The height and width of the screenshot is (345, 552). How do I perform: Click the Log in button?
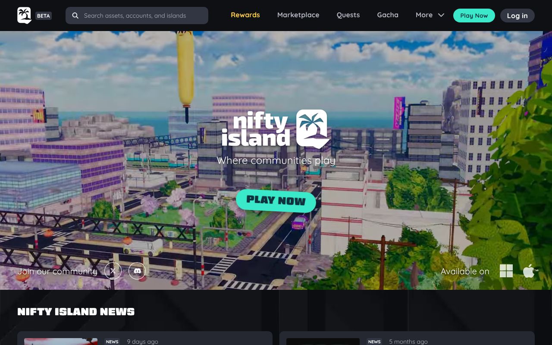point(517,16)
